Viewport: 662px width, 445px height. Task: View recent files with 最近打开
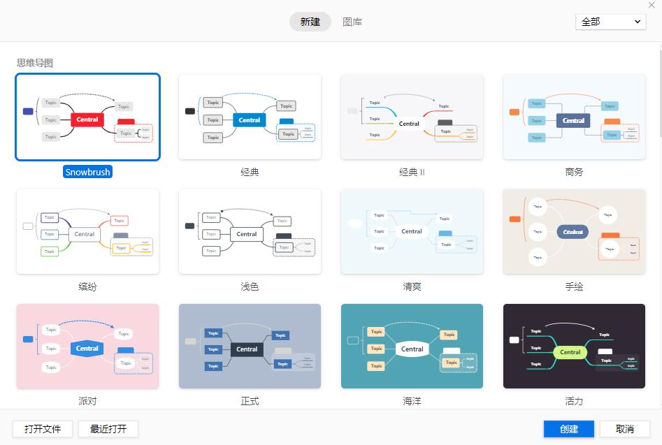click(x=108, y=429)
